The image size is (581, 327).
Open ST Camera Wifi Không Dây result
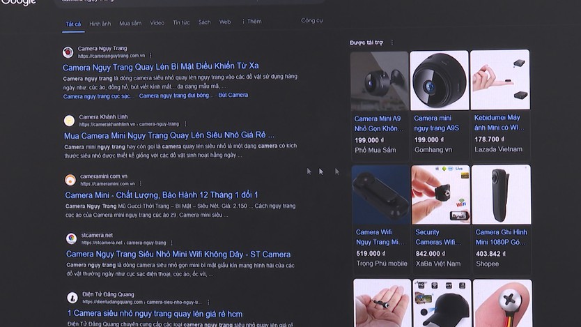(178, 254)
